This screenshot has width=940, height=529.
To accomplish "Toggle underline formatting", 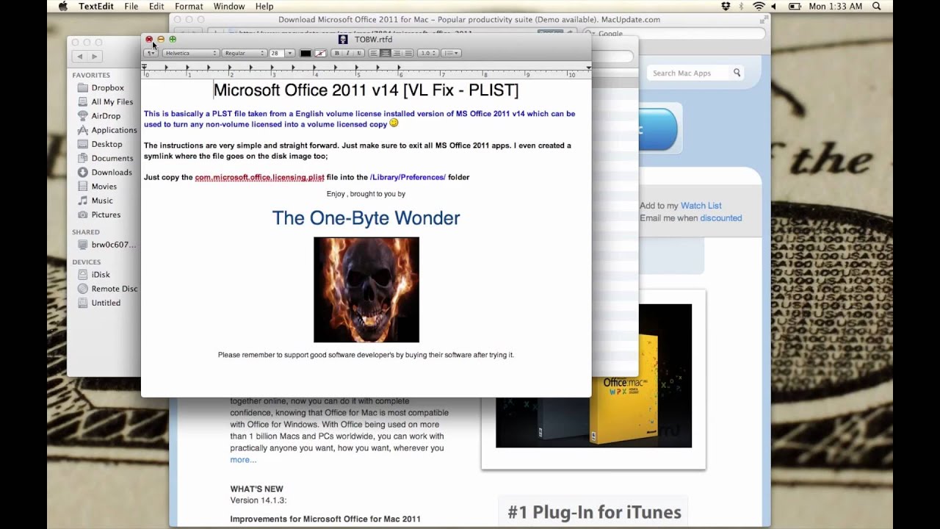I will coord(358,53).
